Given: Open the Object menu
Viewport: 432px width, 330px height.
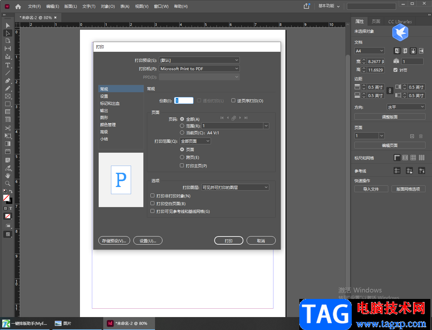Looking at the screenshot, I should pyautogui.click(x=108, y=6).
